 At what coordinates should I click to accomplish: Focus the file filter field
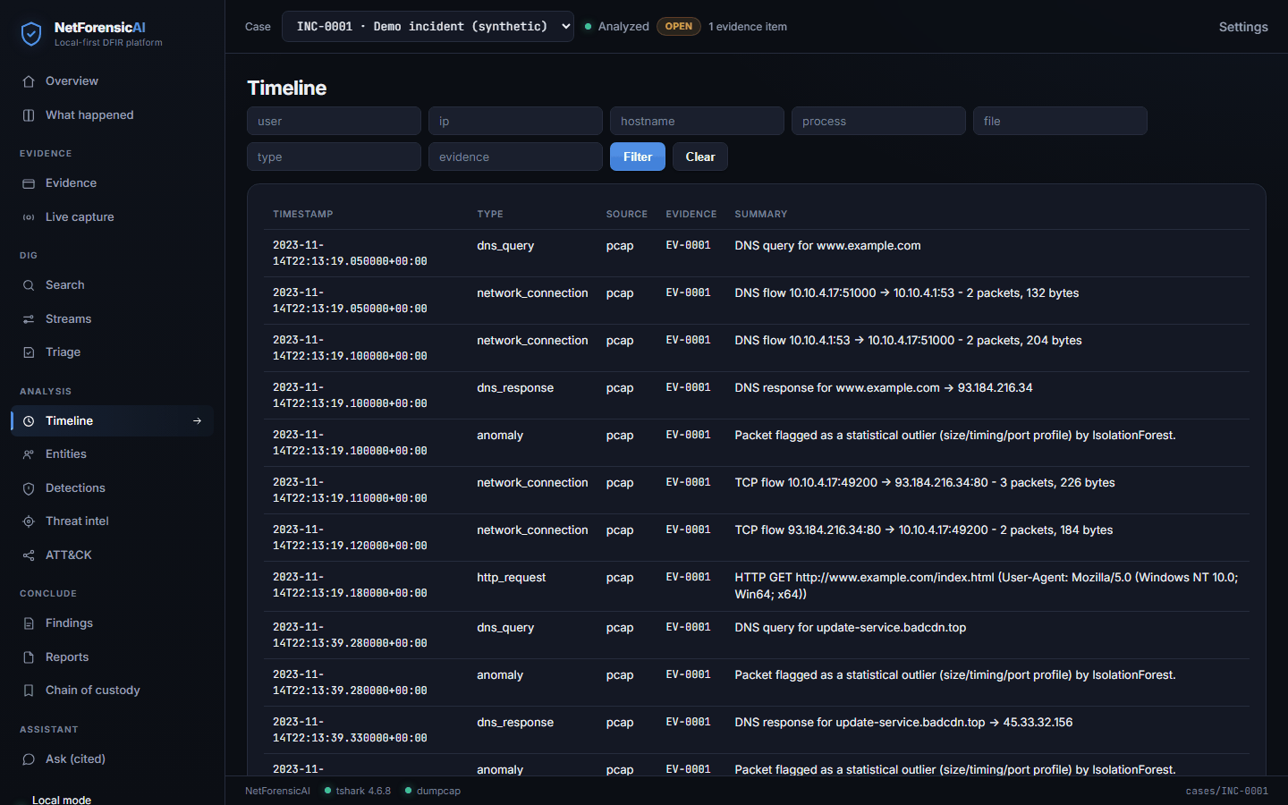pos(1060,121)
